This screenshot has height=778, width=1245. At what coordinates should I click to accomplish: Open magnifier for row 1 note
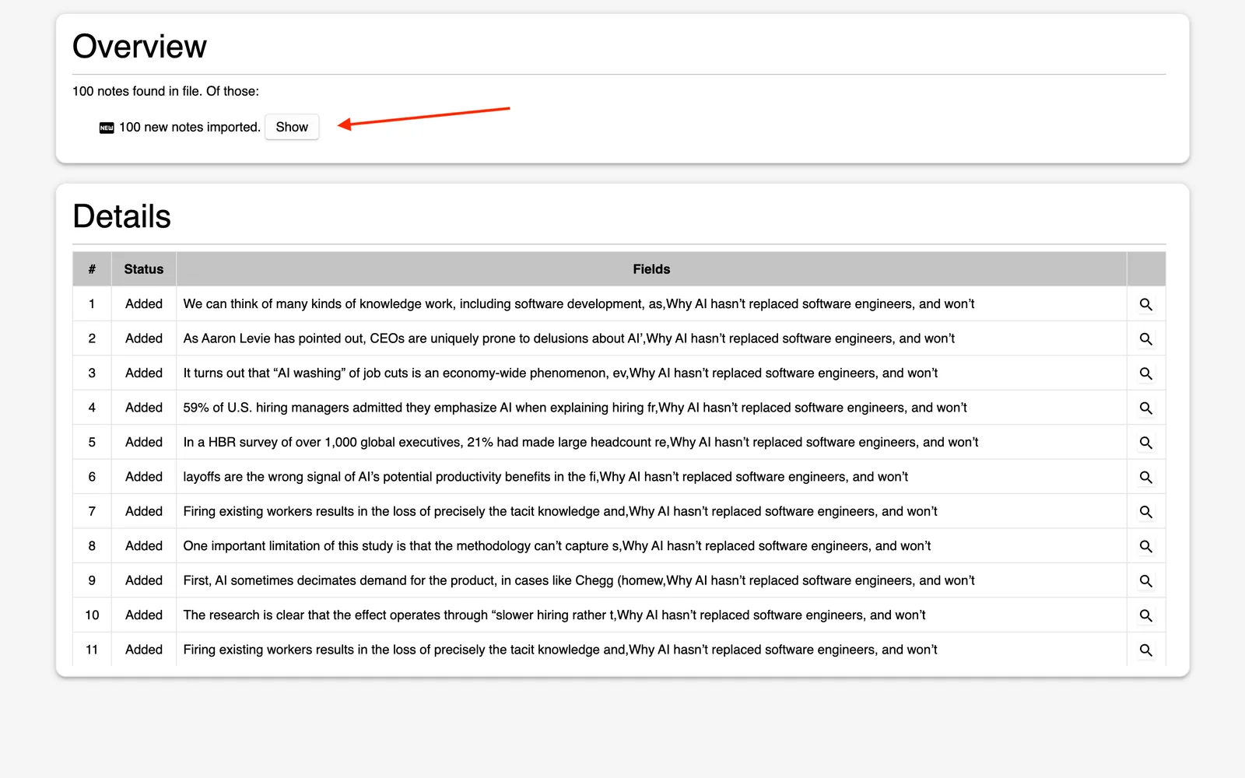(x=1145, y=304)
